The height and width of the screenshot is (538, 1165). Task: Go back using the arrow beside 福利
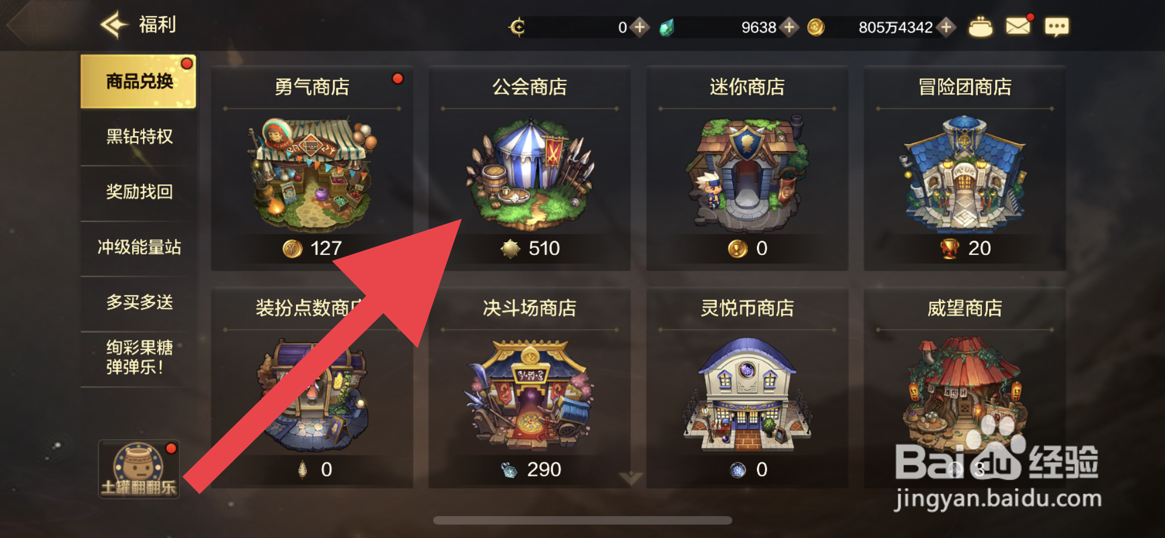coord(115,25)
